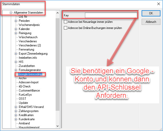Select the Verschiedenes item without (2)
163x131 pixels.
coord(28,41)
